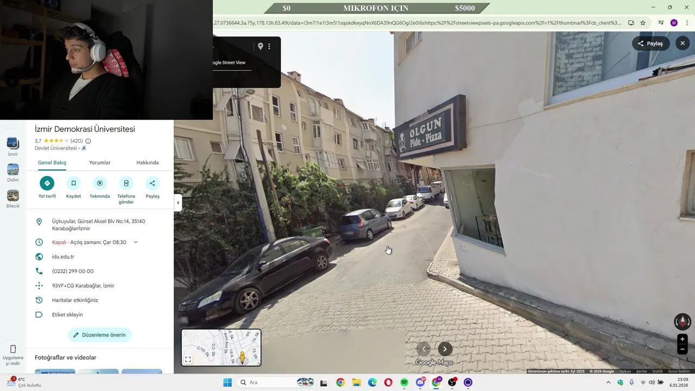
Task: Bookmark this page with the star icon
Action: click(x=643, y=23)
